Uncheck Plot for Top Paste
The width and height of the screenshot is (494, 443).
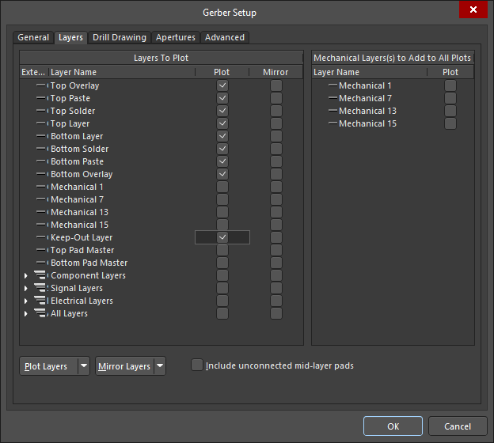pyautogui.click(x=222, y=98)
